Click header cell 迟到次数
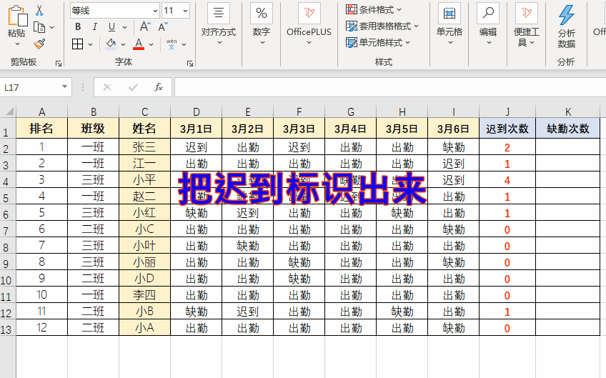This screenshot has height=378, width=606. [x=507, y=129]
